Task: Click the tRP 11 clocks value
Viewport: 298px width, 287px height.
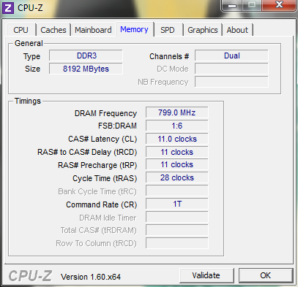Action: coord(177,165)
